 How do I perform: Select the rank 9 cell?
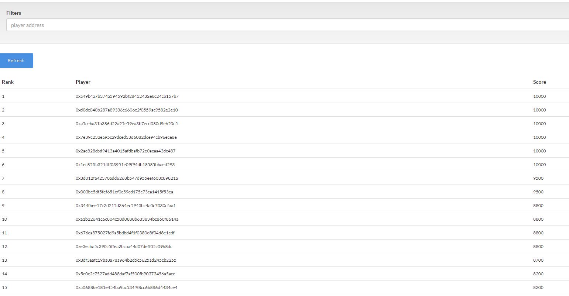tap(3, 206)
